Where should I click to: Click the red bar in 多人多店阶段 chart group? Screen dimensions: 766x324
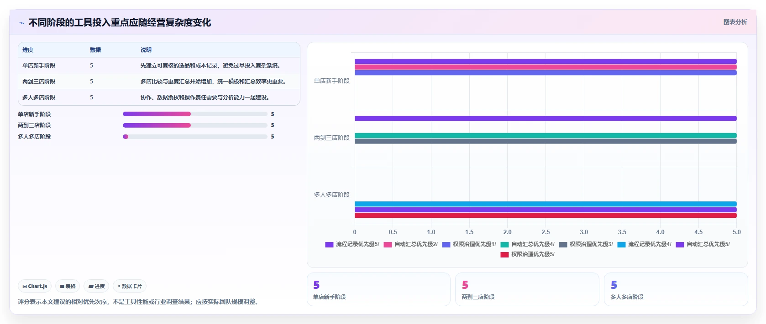[546, 216]
